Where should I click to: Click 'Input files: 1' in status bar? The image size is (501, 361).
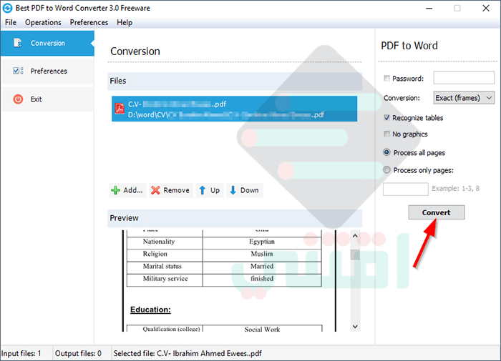tap(21, 353)
